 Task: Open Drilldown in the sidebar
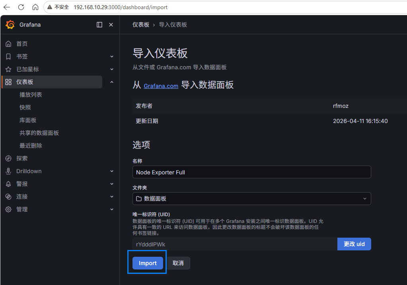pyautogui.click(x=29, y=171)
